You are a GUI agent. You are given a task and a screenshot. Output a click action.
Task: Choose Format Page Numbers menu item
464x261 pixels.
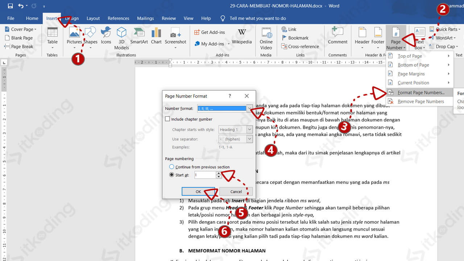coord(419,92)
